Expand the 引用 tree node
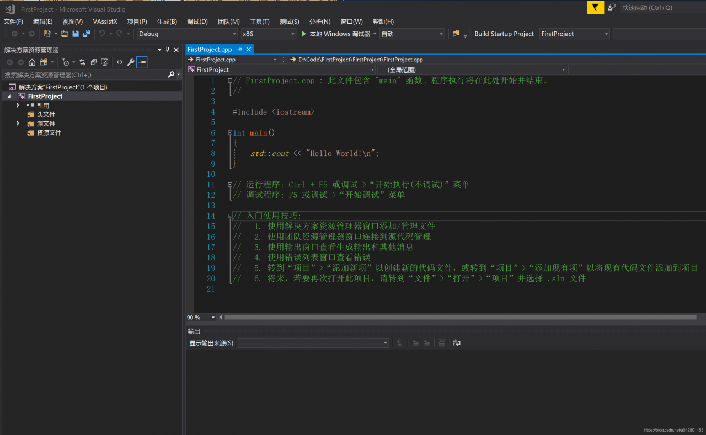This screenshot has height=435, width=706. pyautogui.click(x=18, y=105)
